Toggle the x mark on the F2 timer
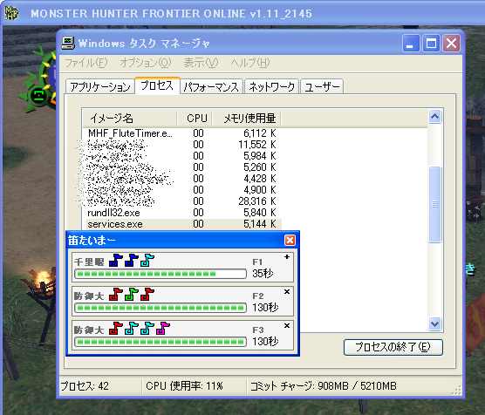Image resolution: width=485 pixels, height=415 pixels. [287, 291]
